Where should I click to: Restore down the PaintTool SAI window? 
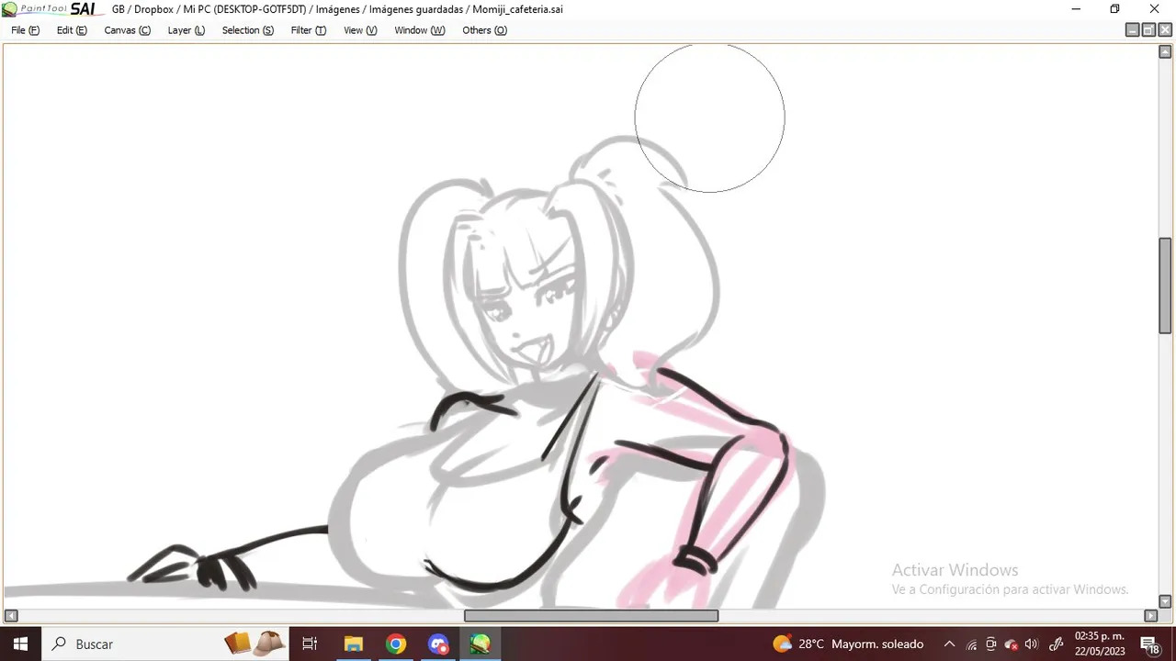(1114, 9)
